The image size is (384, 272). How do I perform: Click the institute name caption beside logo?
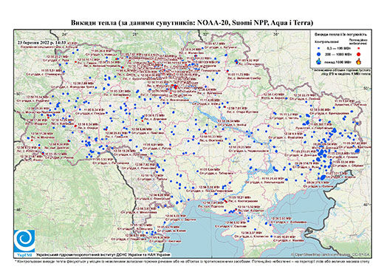tap(103, 254)
